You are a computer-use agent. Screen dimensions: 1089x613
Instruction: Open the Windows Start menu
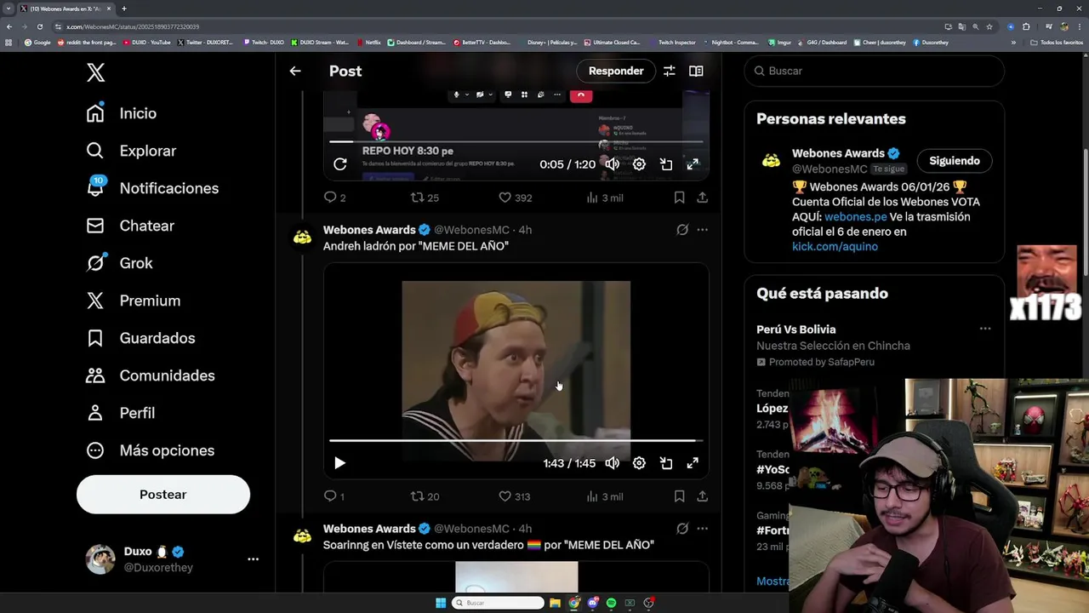[x=441, y=603]
